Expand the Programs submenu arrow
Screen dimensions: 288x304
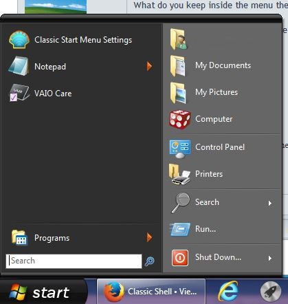[x=149, y=237]
